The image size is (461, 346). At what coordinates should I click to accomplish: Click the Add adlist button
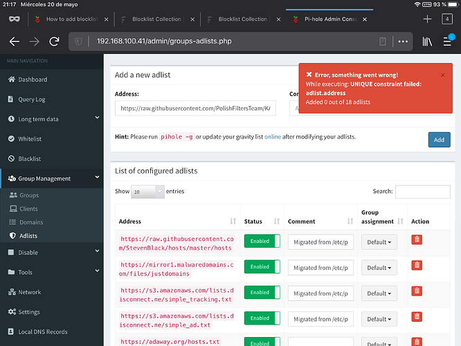click(439, 140)
